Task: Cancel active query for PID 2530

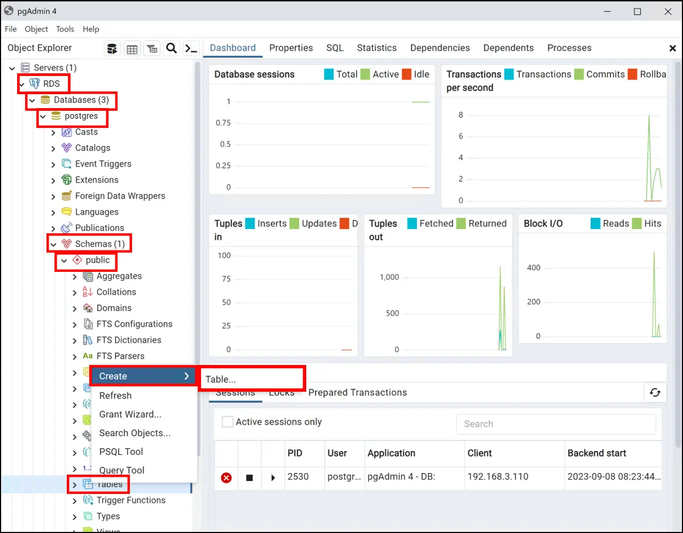Action: point(250,477)
